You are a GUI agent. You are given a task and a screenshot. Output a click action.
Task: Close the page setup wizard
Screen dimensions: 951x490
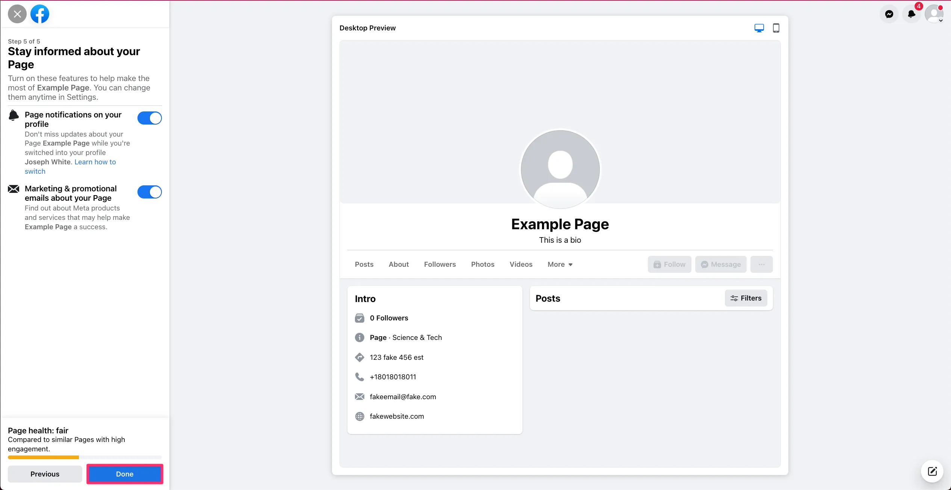[x=17, y=14]
